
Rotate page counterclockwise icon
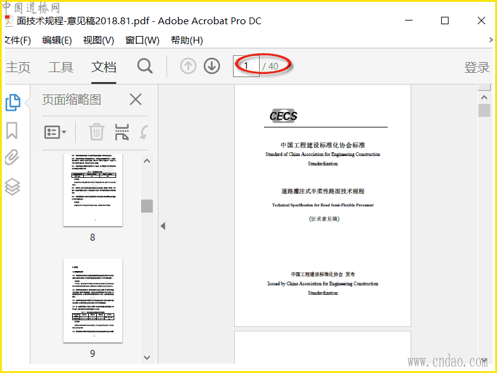[x=144, y=132]
